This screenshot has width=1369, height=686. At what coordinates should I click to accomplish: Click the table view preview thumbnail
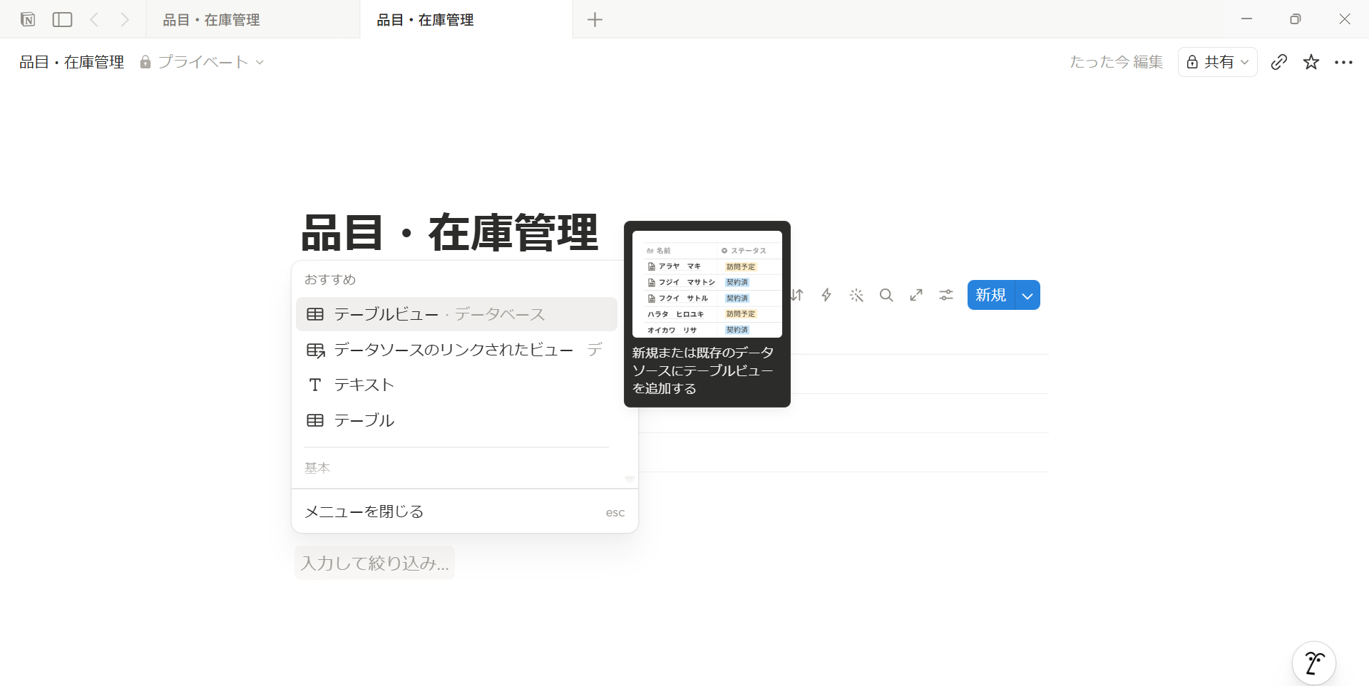[707, 284]
